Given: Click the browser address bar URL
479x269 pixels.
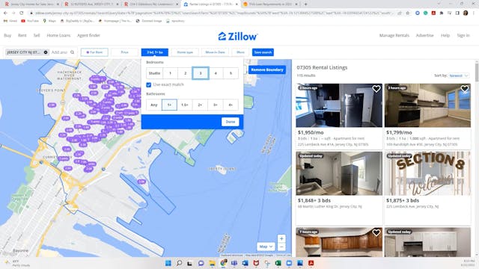Looking at the screenshot, I should click(214, 13).
